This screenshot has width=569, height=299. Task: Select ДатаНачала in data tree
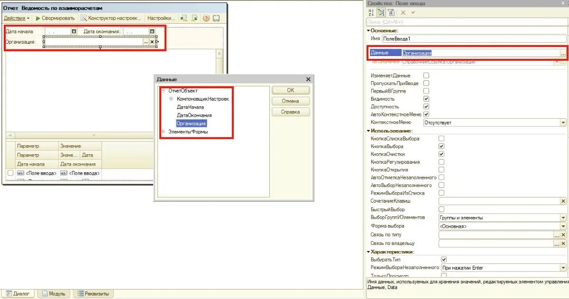(190, 107)
